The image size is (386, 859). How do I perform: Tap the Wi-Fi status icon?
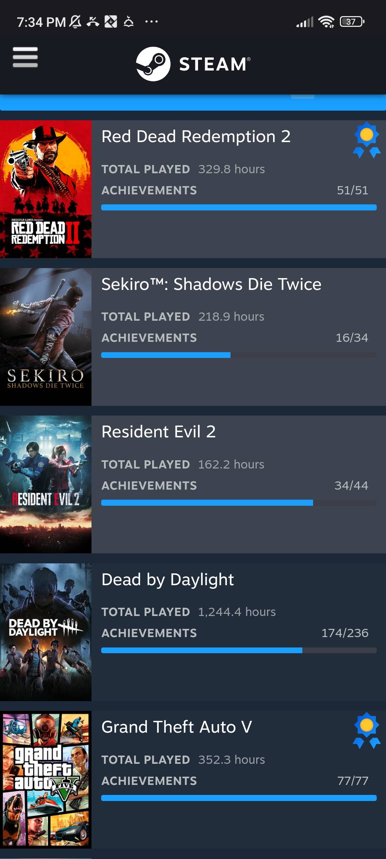point(326,22)
